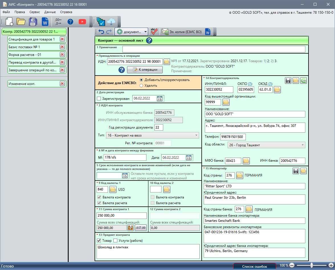Toggle Валюта контракта for currency 2
Image resolution: width=335 pixels, height=270 pixels.
(x=153, y=197)
